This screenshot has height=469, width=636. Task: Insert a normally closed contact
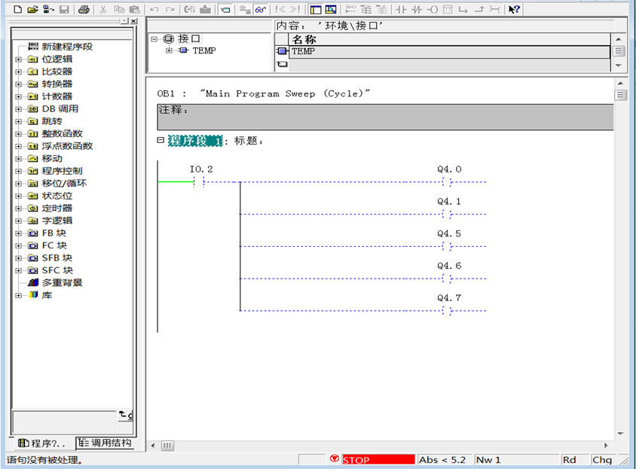click(416, 10)
